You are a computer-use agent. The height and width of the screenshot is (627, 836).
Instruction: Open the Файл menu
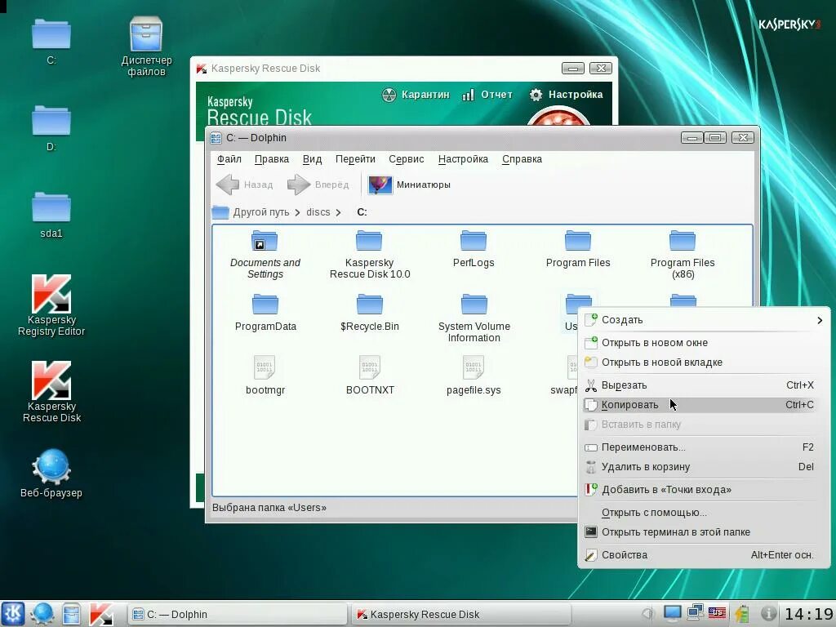pyautogui.click(x=229, y=159)
